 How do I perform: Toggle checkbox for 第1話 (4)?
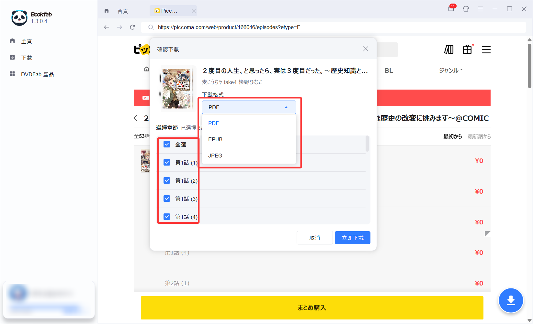167,217
